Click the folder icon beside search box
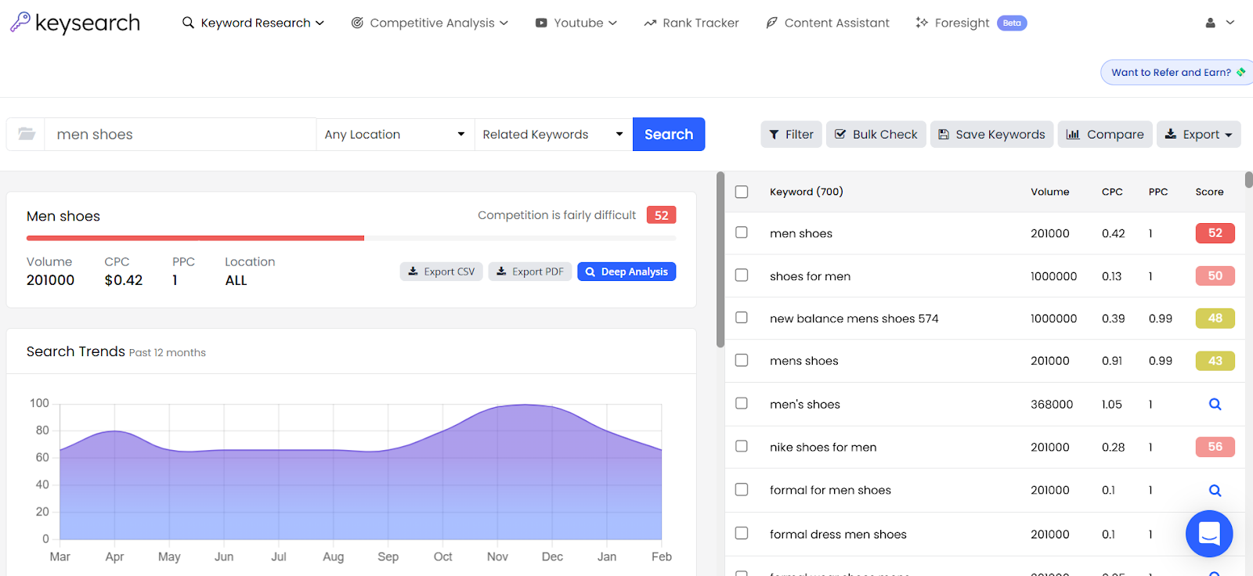1253x576 pixels. (x=27, y=134)
